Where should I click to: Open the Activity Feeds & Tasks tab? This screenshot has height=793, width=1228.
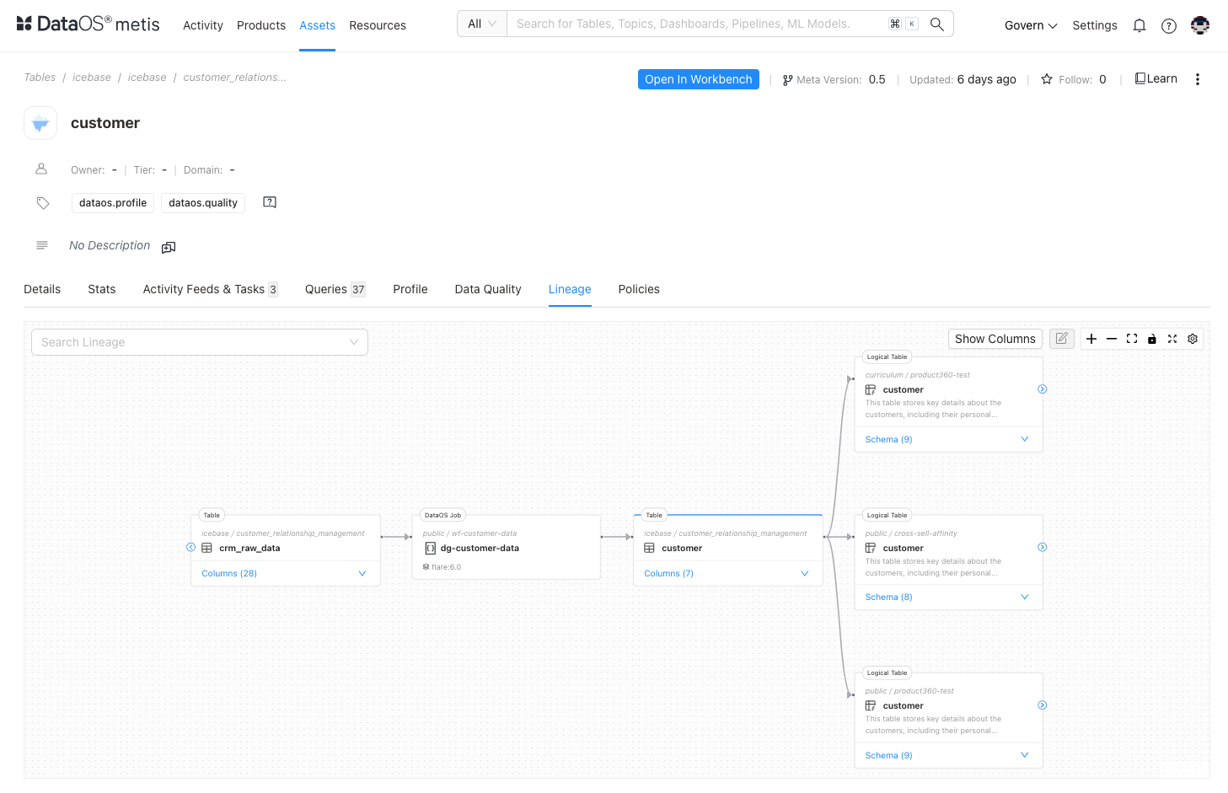[210, 289]
